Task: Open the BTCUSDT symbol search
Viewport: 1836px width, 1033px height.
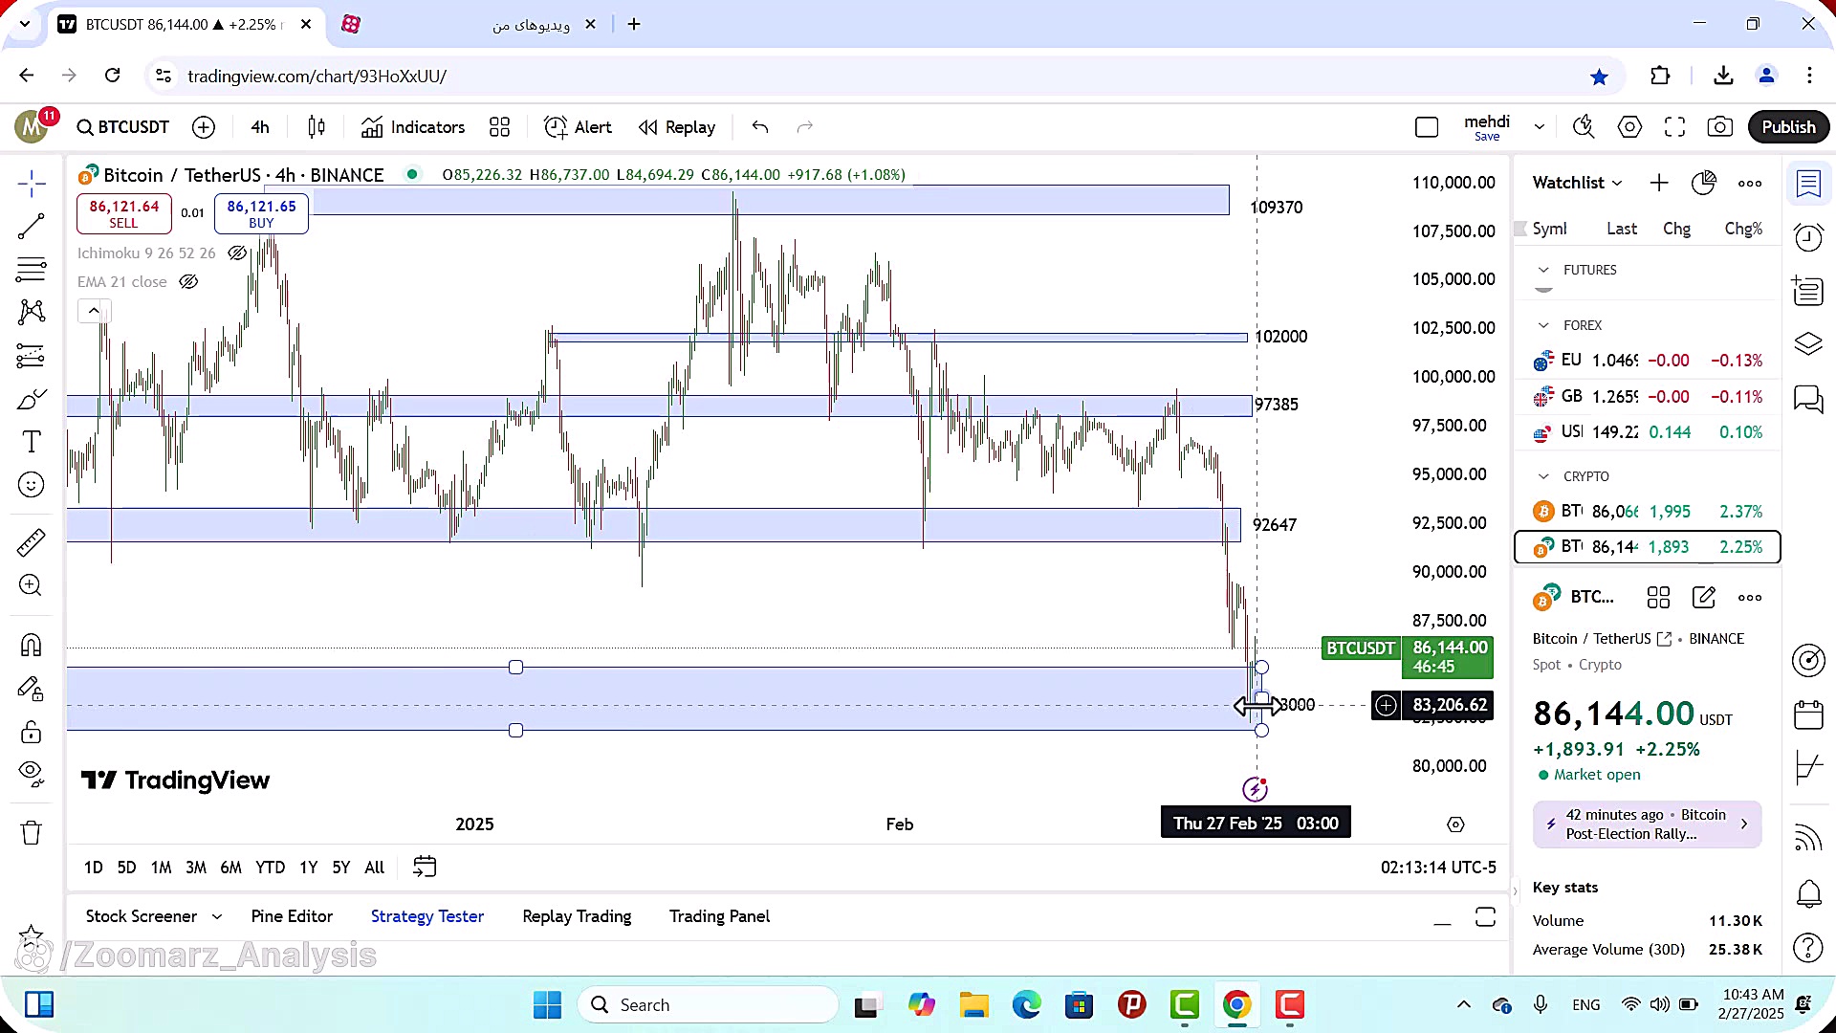Action: pos(123,127)
